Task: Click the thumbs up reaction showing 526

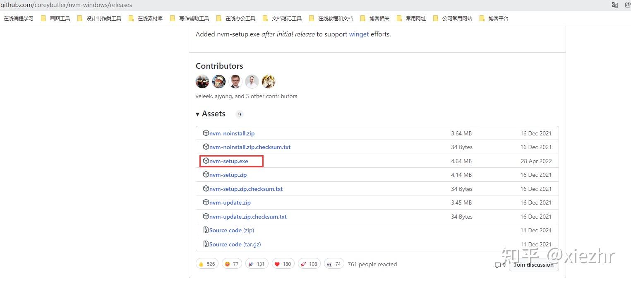Action: (x=206, y=263)
